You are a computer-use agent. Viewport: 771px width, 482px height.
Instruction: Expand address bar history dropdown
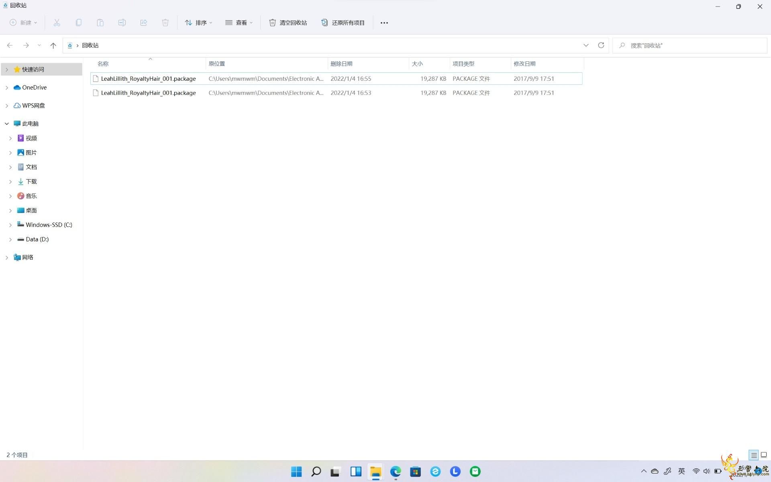coord(586,45)
